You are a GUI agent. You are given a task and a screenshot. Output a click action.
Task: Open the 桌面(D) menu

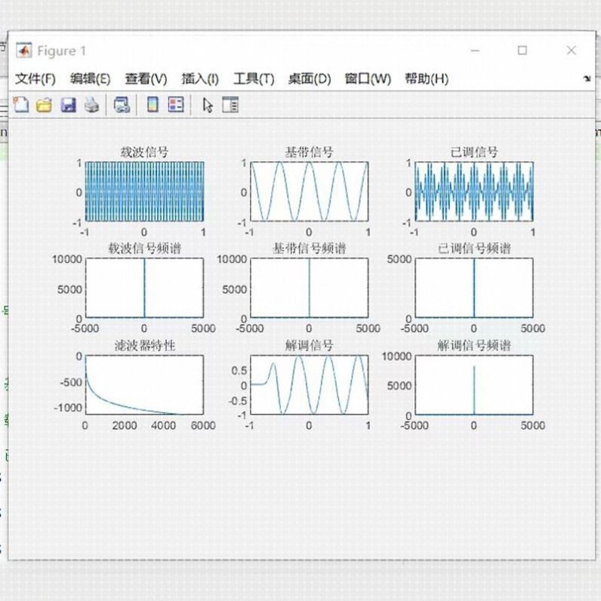point(310,79)
